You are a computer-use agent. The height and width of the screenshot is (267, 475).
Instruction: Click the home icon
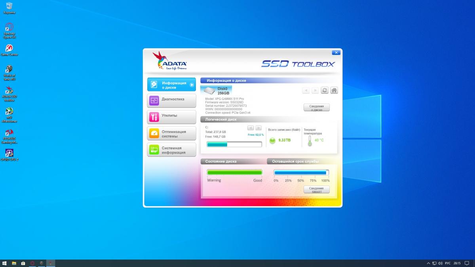(334, 91)
